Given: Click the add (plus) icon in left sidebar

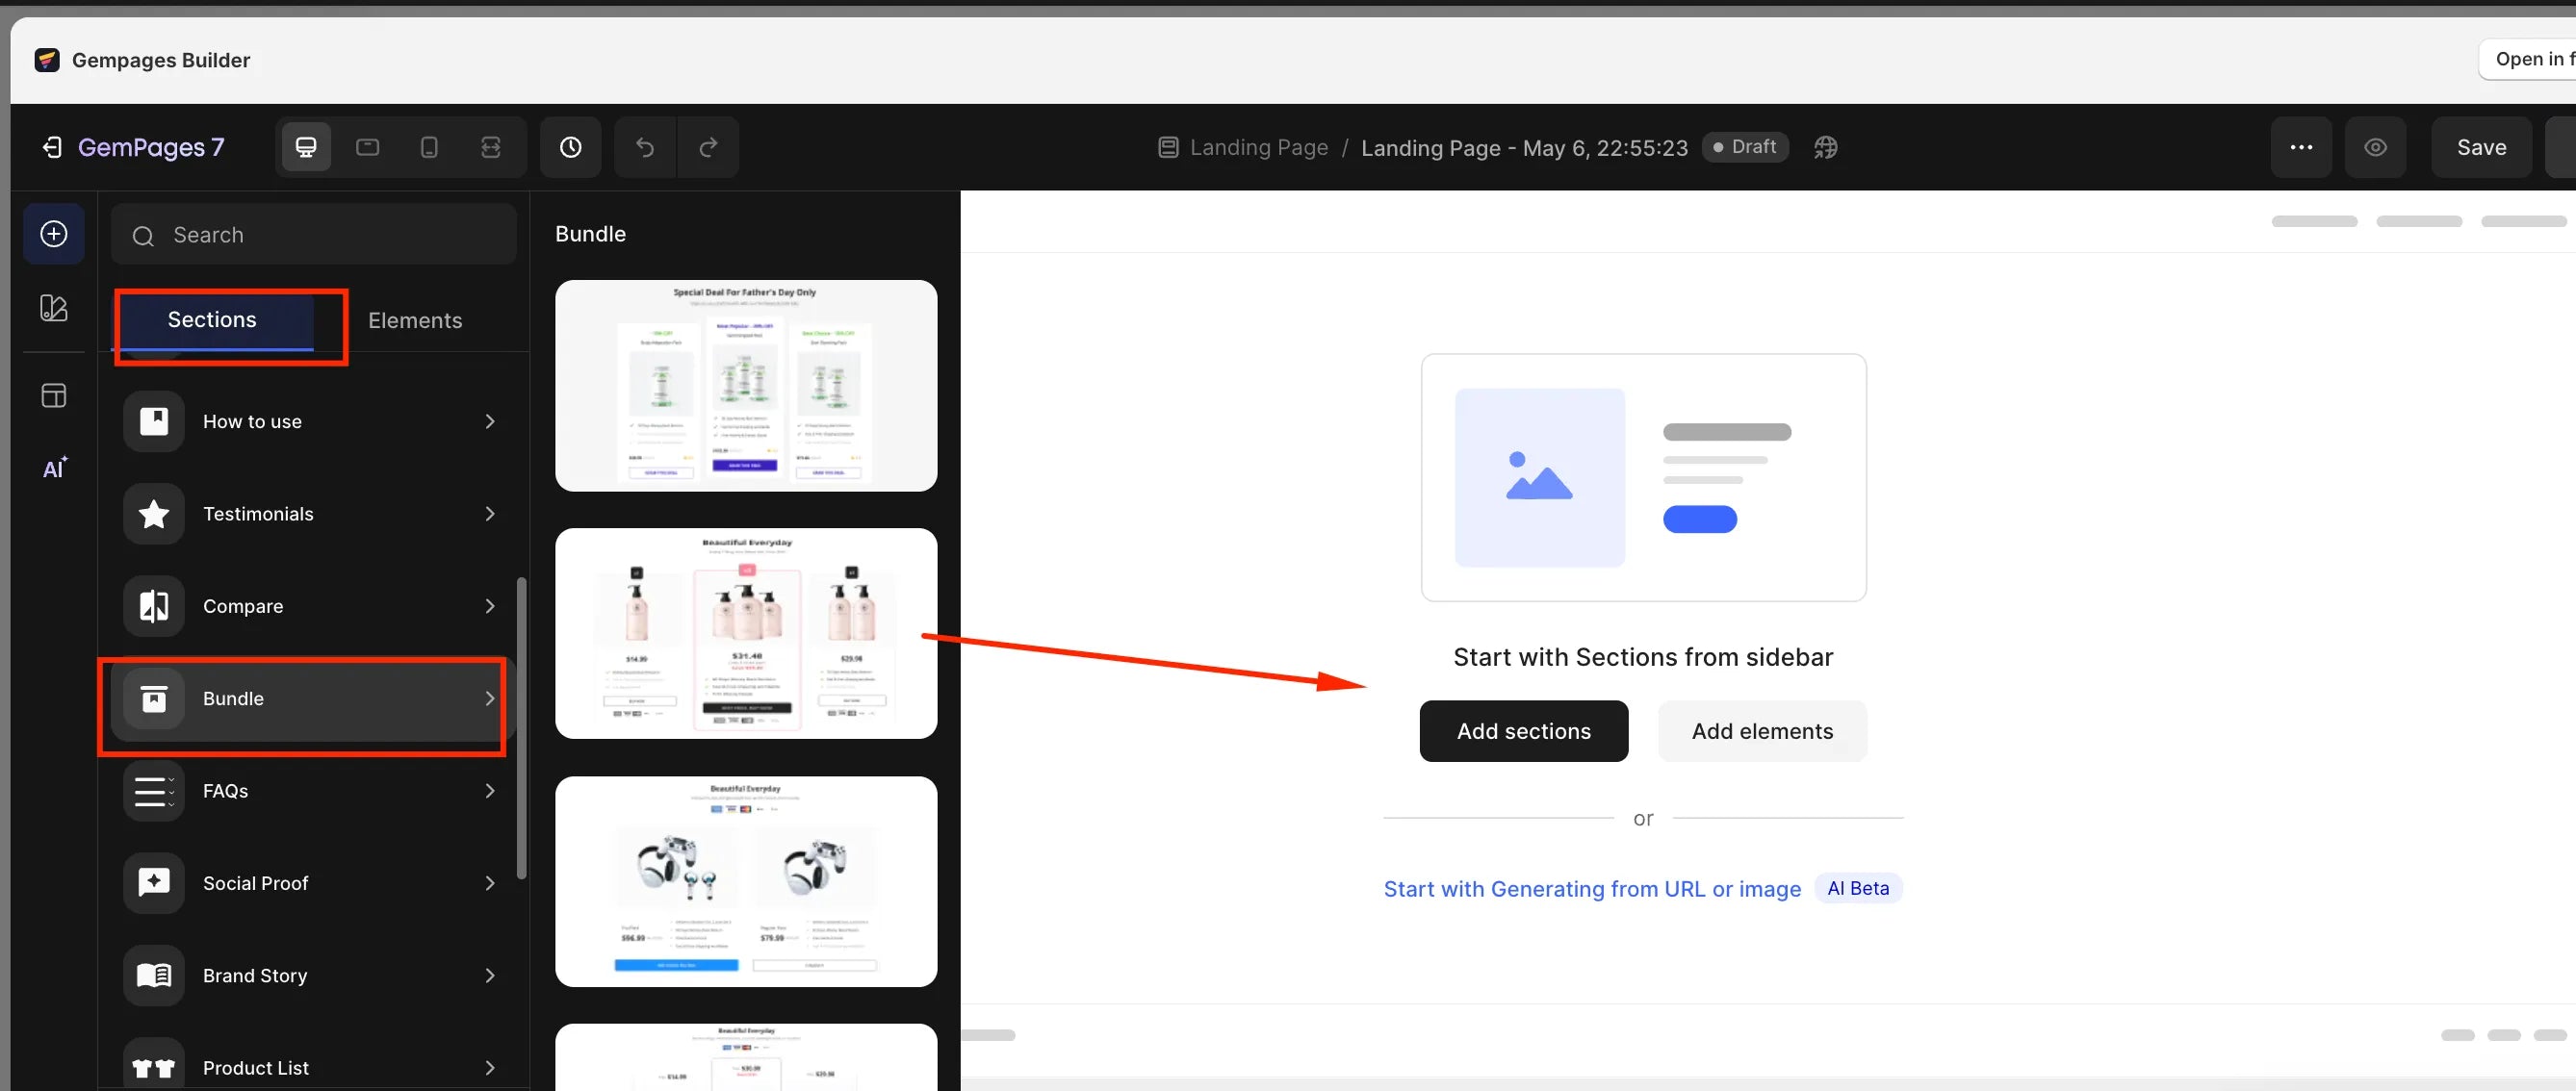Looking at the screenshot, I should click(54, 234).
